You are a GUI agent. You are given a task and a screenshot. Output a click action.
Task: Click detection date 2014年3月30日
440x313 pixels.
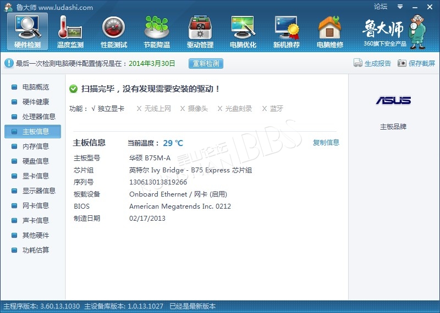tap(152, 64)
